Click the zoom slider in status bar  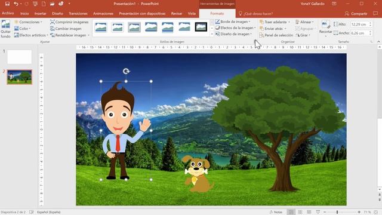(x=341, y=213)
